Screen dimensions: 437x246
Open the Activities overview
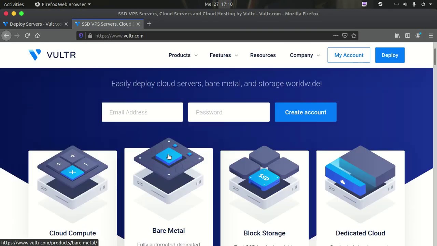coord(14,4)
